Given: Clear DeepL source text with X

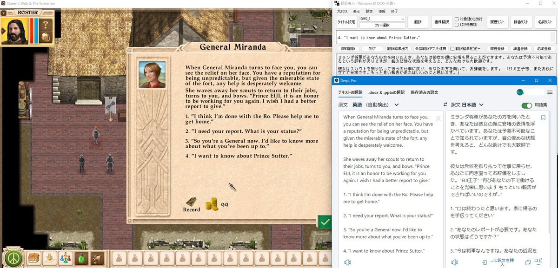Looking at the screenshot, I should tap(438, 118).
